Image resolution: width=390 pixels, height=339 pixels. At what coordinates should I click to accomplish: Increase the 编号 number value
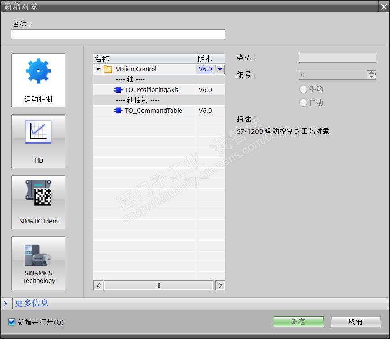click(371, 73)
